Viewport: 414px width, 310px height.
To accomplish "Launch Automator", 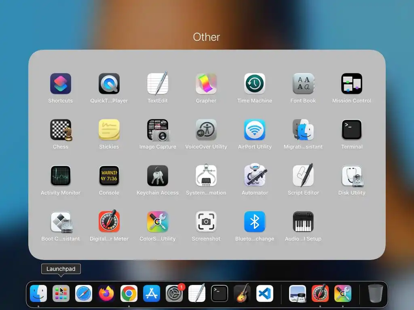I will click(x=255, y=175).
